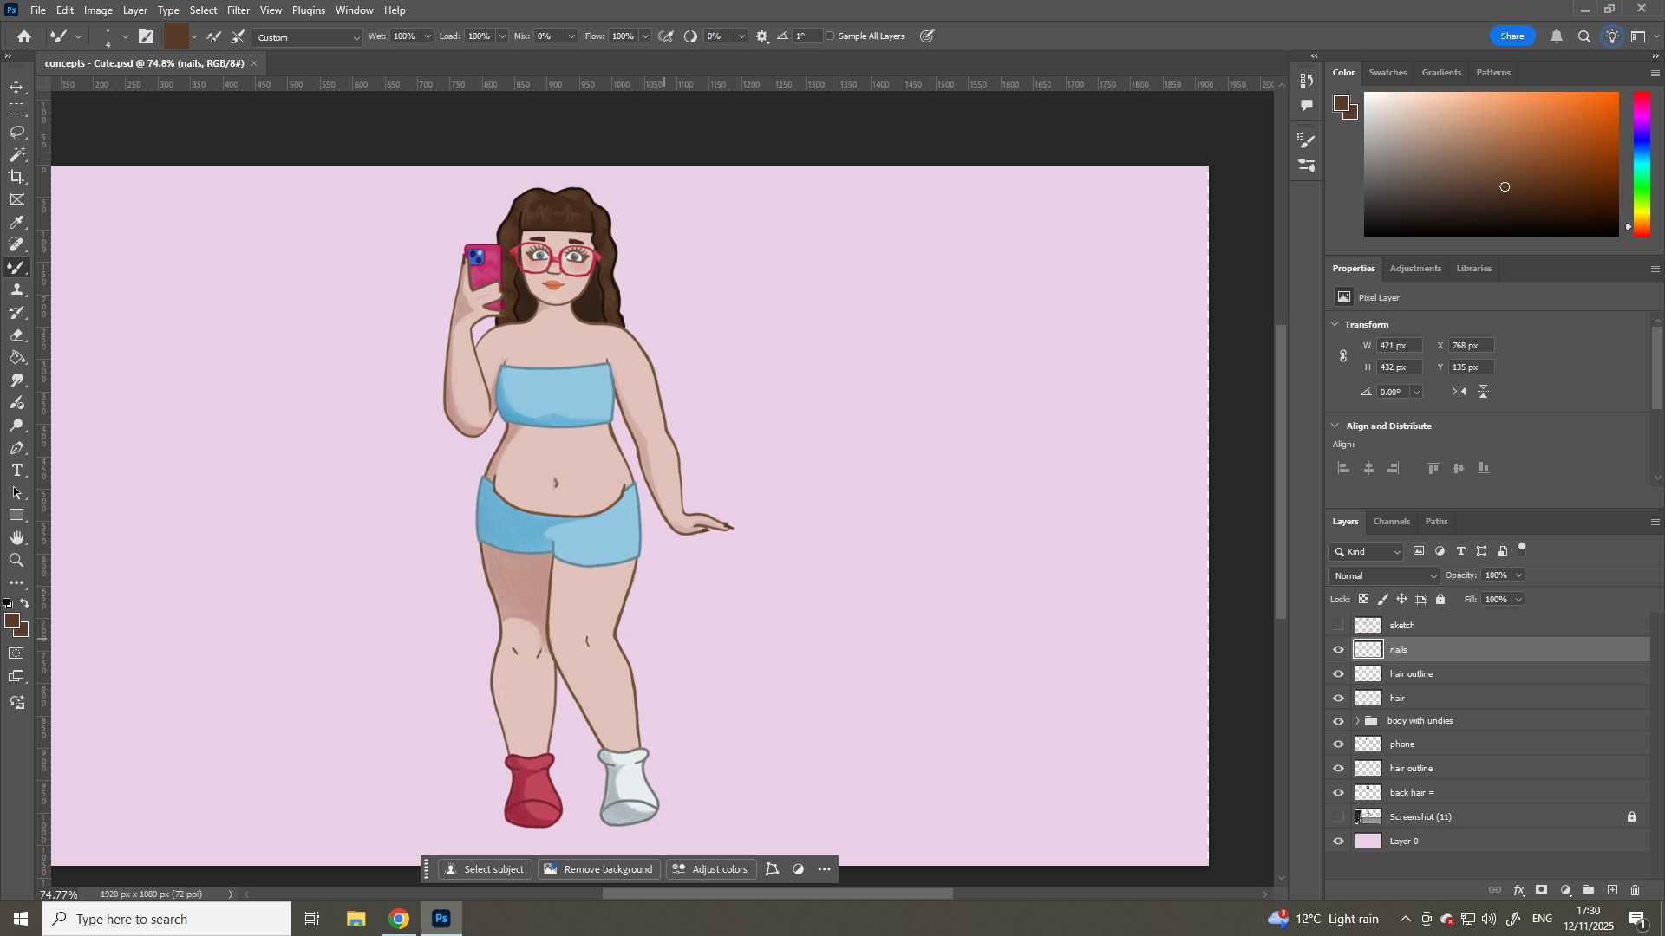Image resolution: width=1665 pixels, height=936 pixels.
Task: Open the search icon in top bar
Action: [x=1583, y=36]
